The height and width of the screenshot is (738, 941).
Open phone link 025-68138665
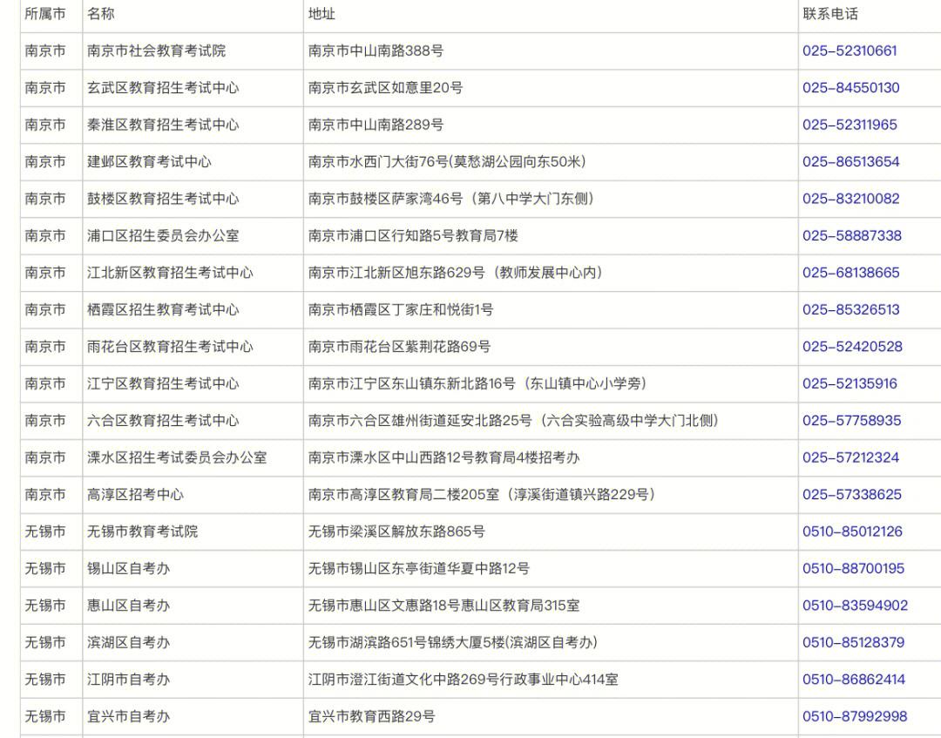click(x=850, y=273)
